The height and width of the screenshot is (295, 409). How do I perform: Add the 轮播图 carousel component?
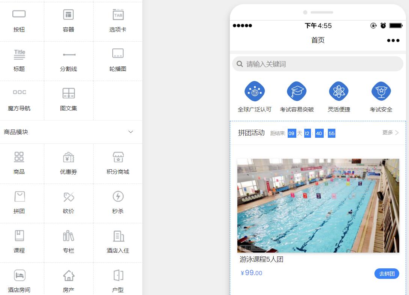(x=118, y=61)
